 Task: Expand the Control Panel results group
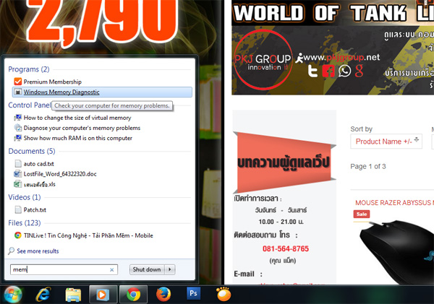[30, 105]
